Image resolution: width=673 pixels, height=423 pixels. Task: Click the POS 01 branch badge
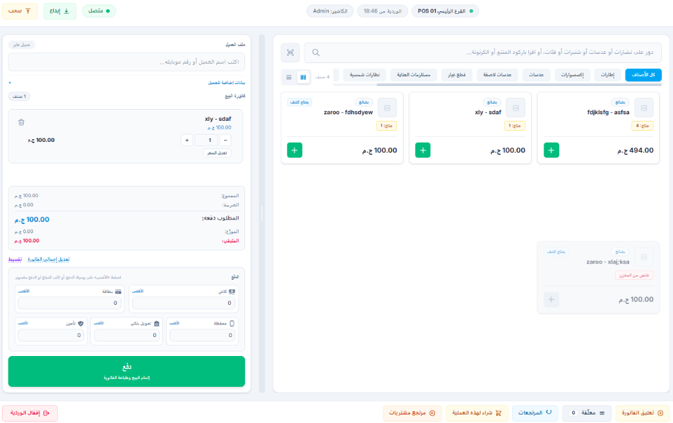445,11
